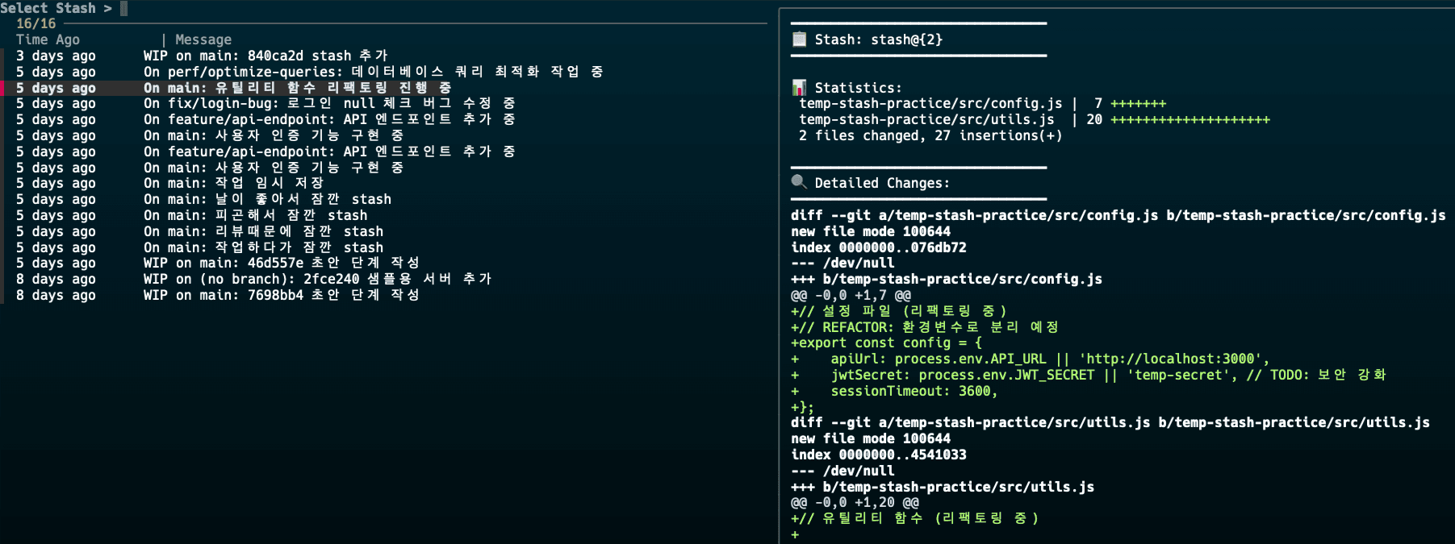The width and height of the screenshot is (1455, 544).
Task: Click the clipboard icon beside Stash: stash@{2}
Action: (x=799, y=39)
